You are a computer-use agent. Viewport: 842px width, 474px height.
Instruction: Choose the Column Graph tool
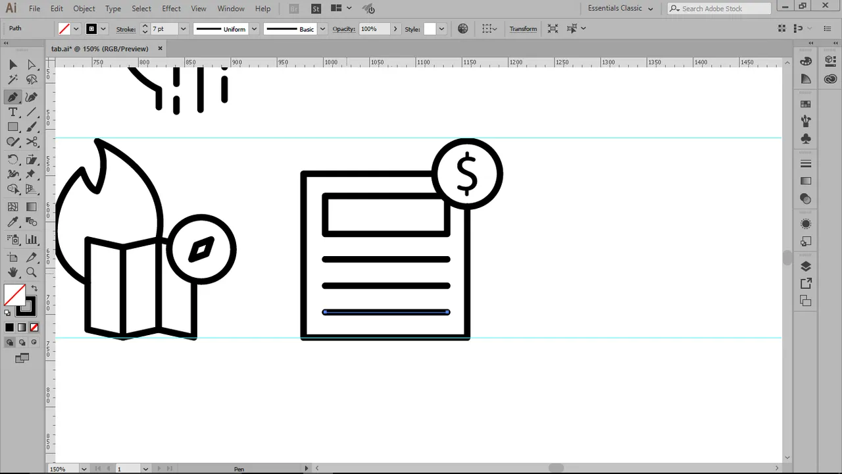[x=31, y=240]
